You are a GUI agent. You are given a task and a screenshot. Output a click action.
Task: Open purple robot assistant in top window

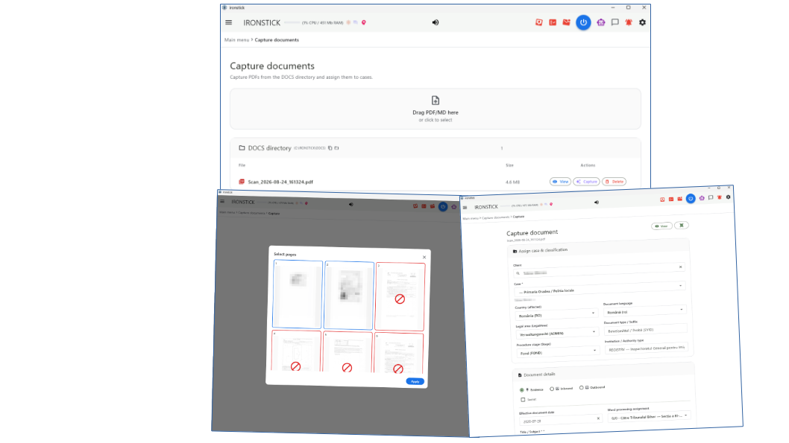(601, 22)
